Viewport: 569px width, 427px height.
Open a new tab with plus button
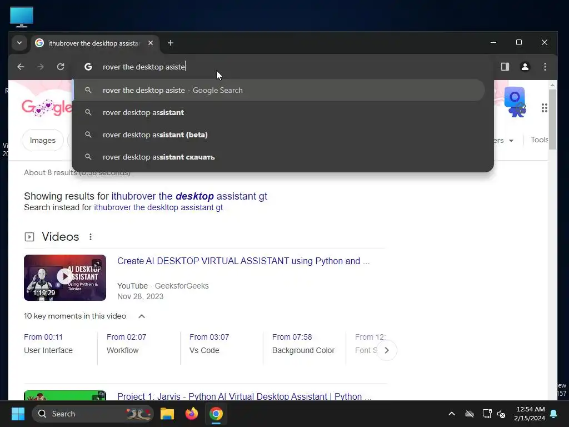click(171, 43)
